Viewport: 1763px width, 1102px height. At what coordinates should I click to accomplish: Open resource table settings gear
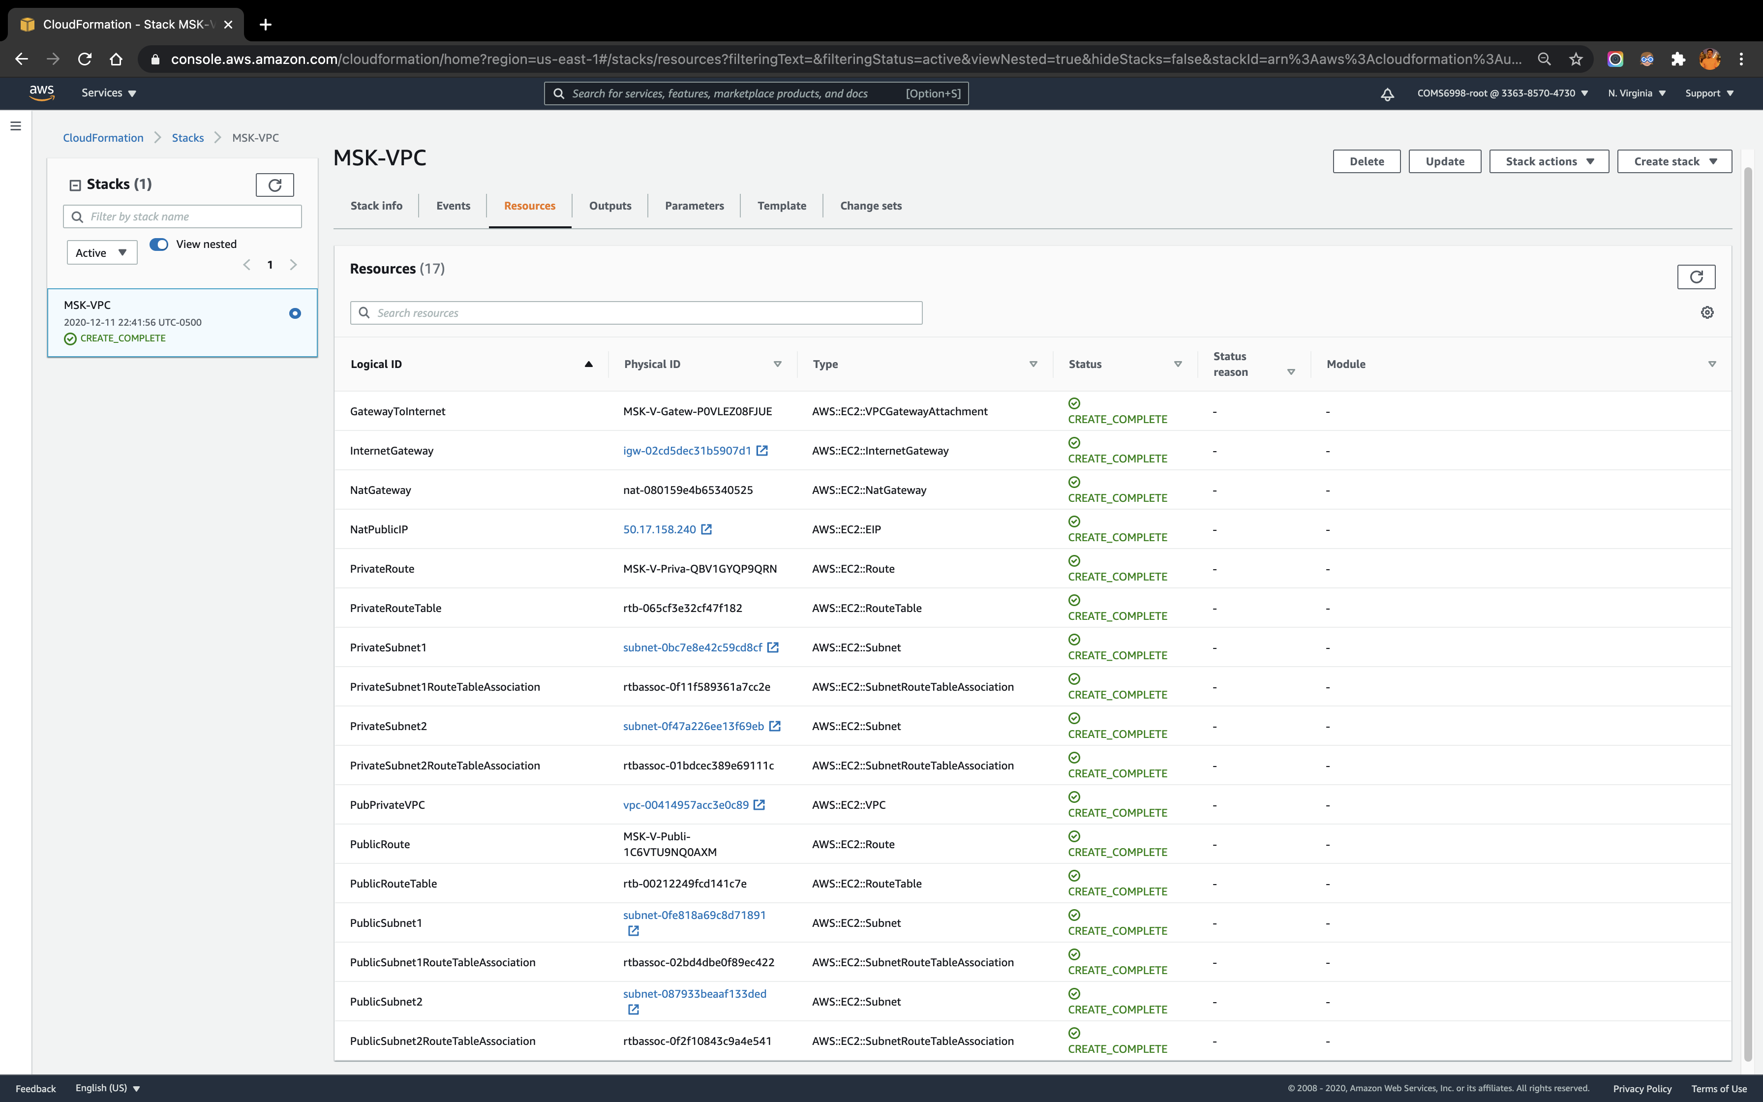click(x=1707, y=313)
